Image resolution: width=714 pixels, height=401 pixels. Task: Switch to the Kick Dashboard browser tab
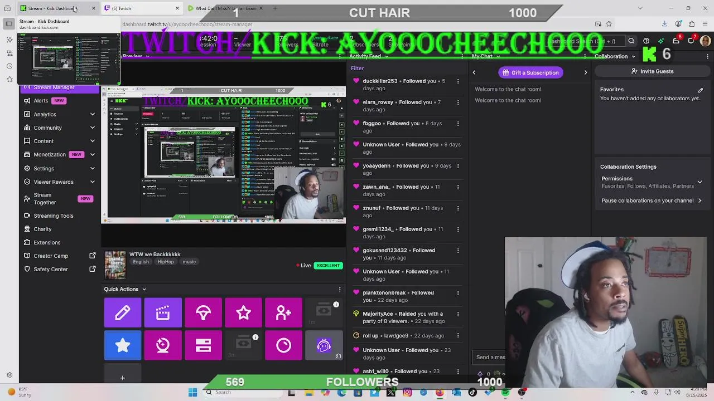pyautogui.click(x=59, y=8)
